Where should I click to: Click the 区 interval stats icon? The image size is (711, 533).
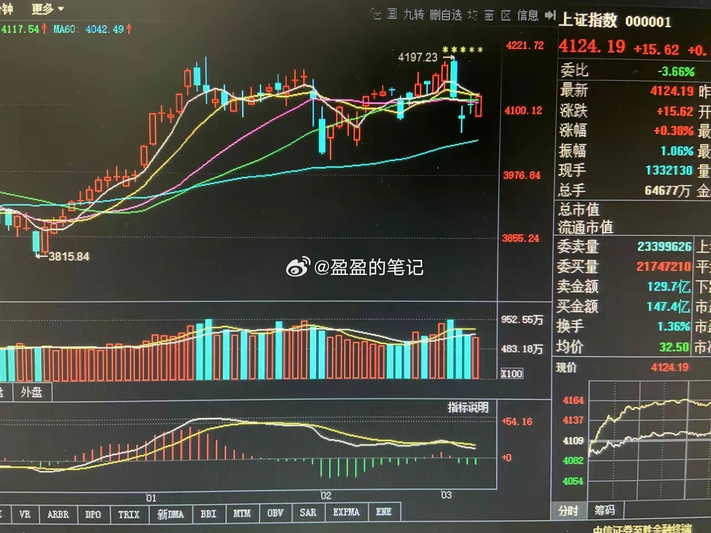tap(505, 16)
